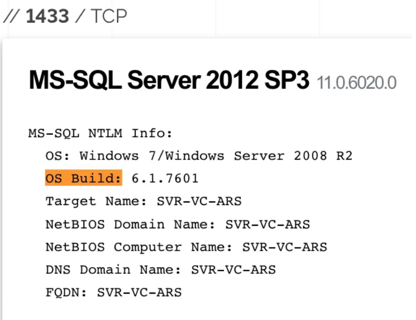Select the DNS Domain Name SVR-VC-ARS value

[234, 270]
